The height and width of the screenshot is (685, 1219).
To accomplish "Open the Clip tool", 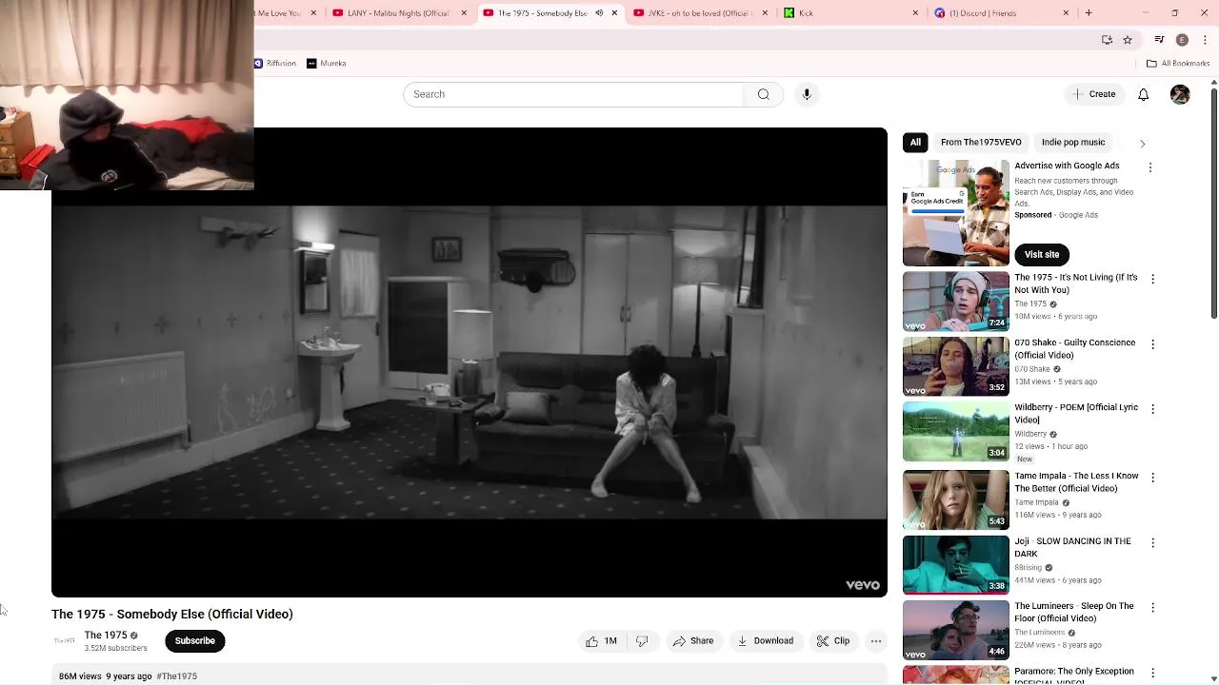I will tap(833, 641).
